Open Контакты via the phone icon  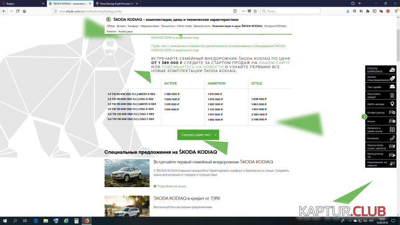[392, 138]
